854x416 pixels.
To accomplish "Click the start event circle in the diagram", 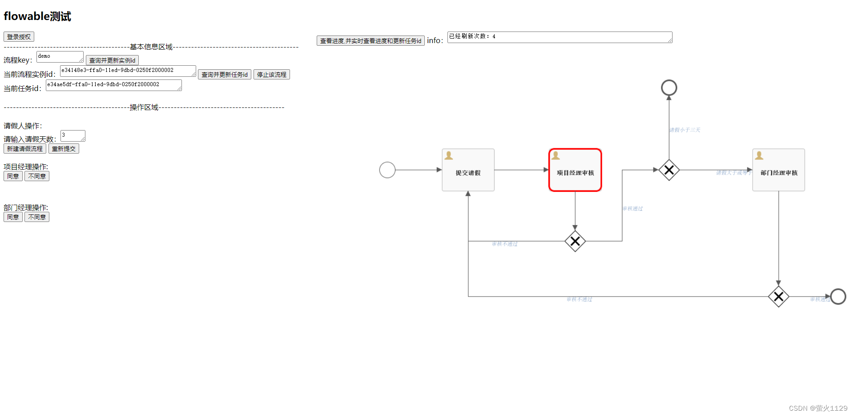I will (x=387, y=170).
